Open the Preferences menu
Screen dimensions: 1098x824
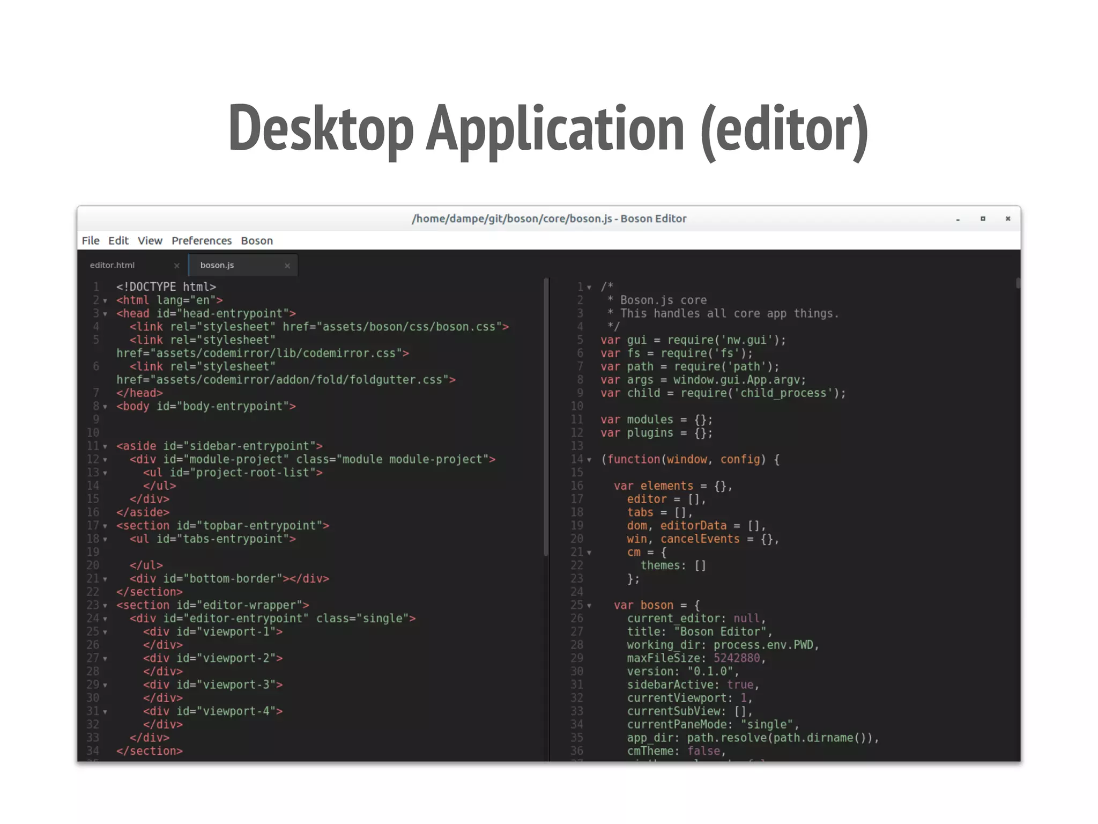202,240
